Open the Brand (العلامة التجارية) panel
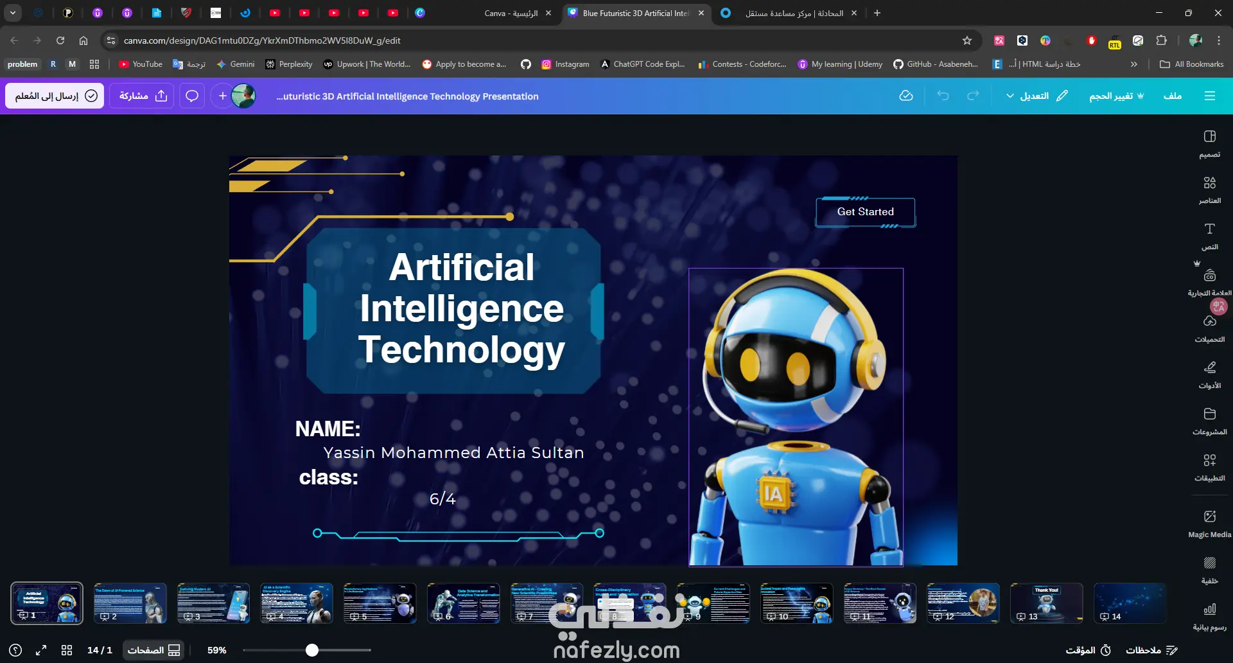Viewport: 1233px width, 663px height. (x=1209, y=283)
